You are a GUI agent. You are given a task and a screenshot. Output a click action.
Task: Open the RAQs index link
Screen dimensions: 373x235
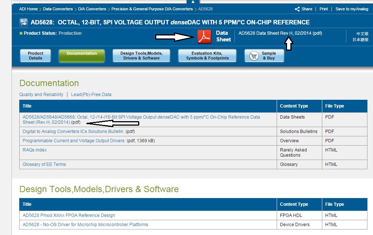pos(34,150)
